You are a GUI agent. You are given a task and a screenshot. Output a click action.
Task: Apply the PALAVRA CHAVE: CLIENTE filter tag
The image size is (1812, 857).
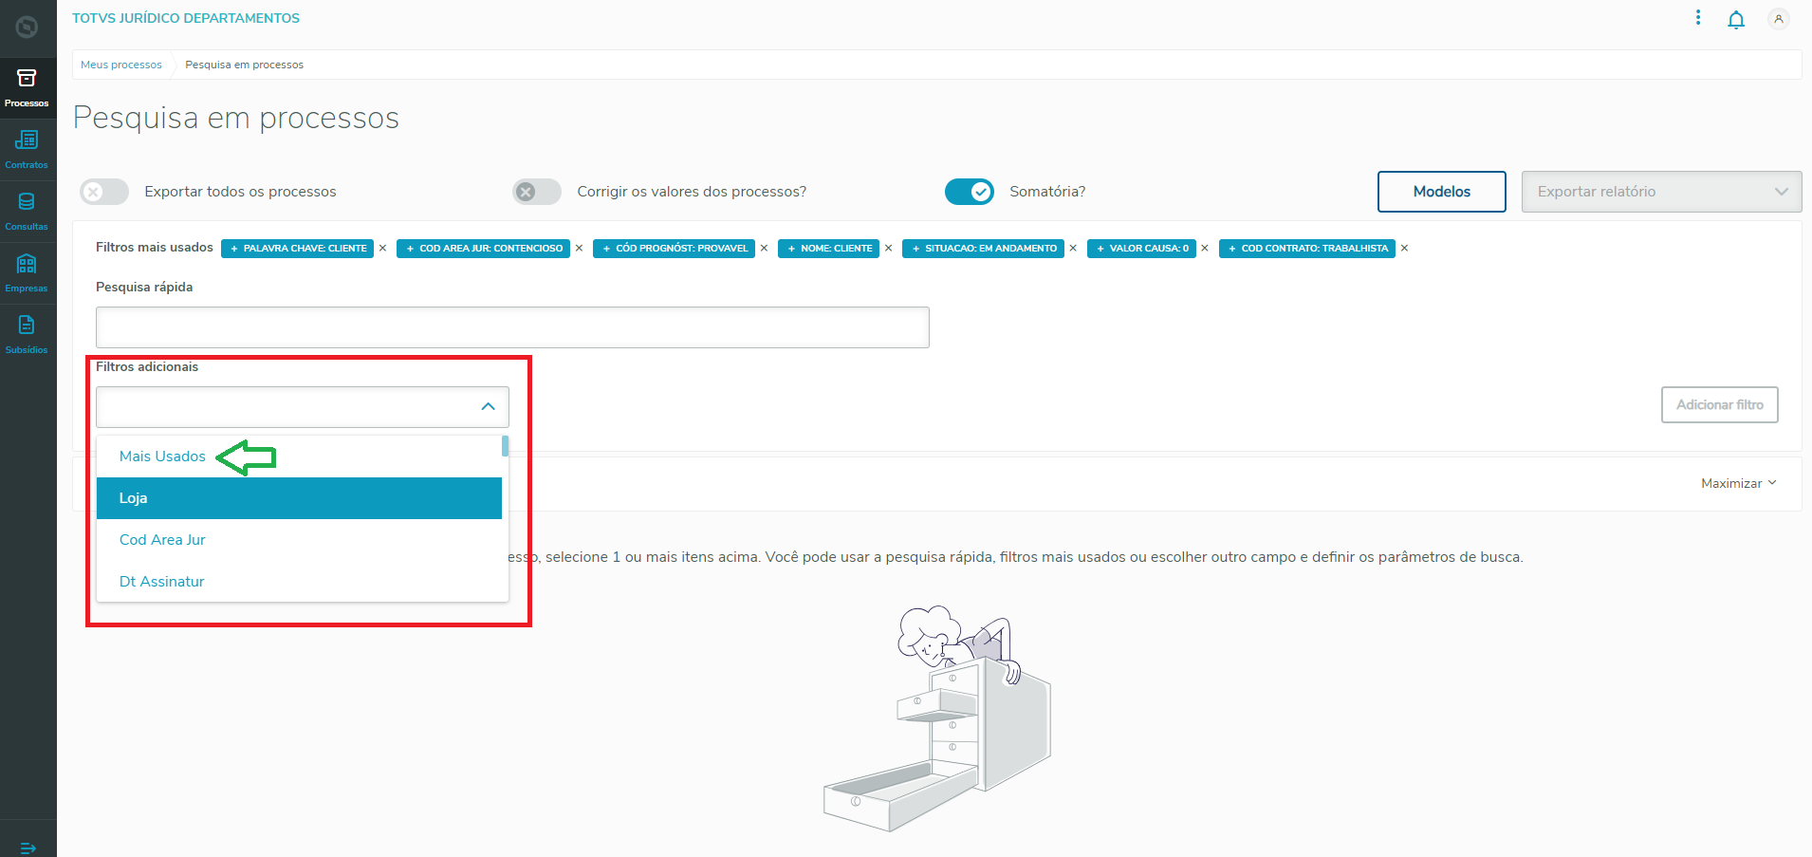(298, 249)
